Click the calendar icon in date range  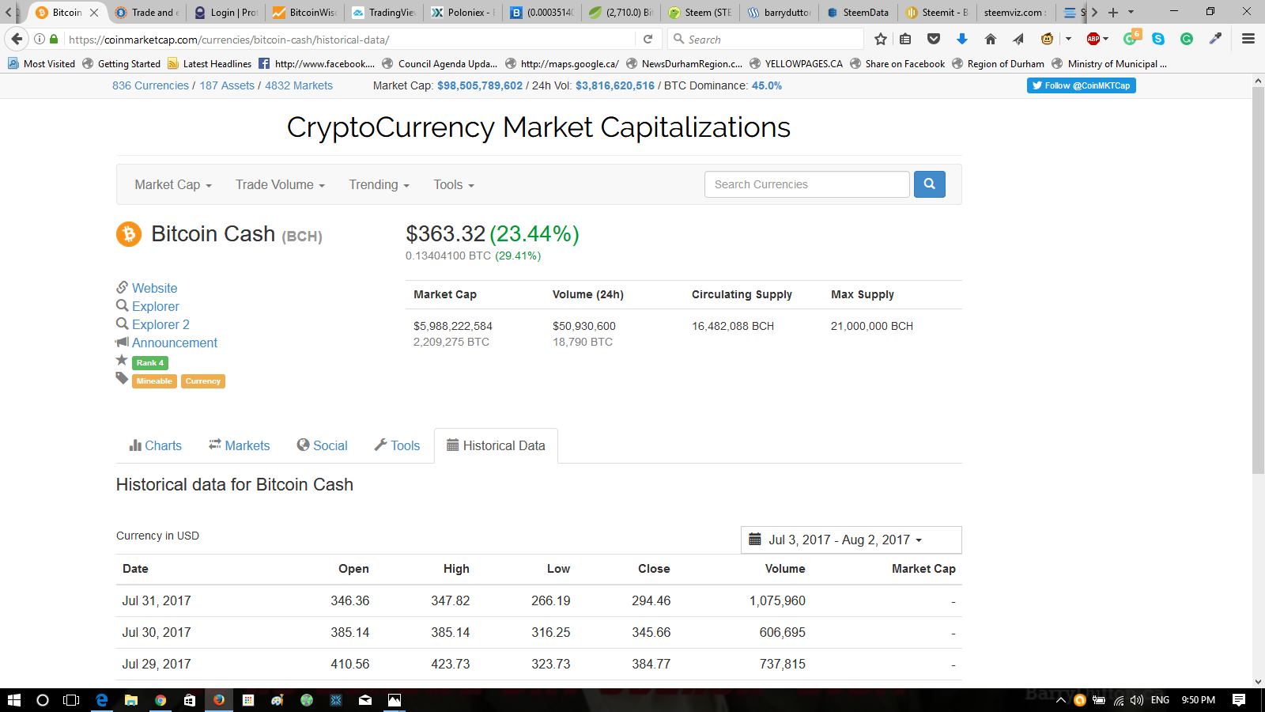pyautogui.click(x=755, y=540)
